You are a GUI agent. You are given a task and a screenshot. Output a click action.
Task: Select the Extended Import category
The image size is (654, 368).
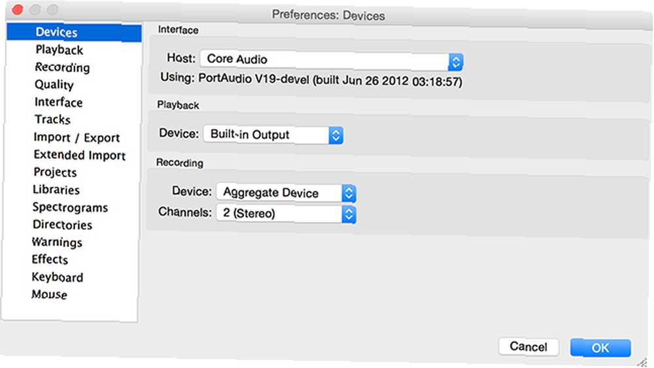tap(80, 155)
